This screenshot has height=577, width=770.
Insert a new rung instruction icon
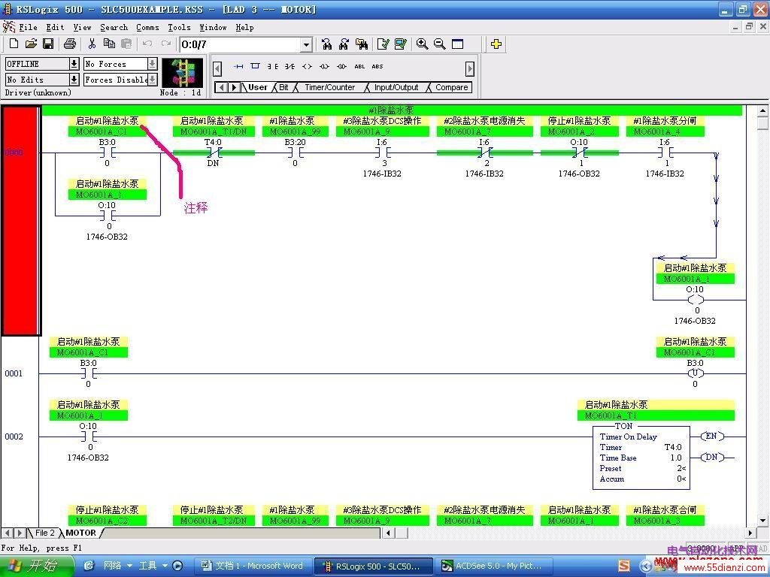(238, 66)
